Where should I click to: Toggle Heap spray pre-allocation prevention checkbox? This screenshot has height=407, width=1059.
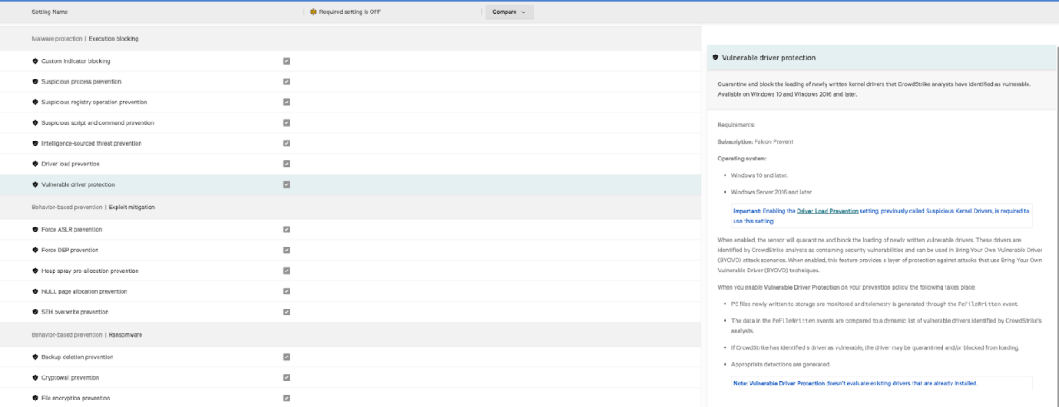tap(286, 271)
